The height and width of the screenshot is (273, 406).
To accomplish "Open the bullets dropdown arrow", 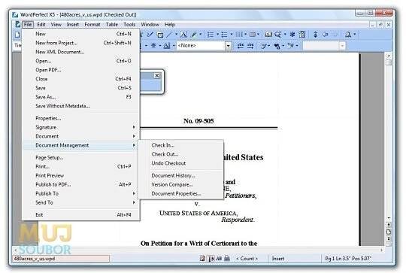I will point(232,34).
